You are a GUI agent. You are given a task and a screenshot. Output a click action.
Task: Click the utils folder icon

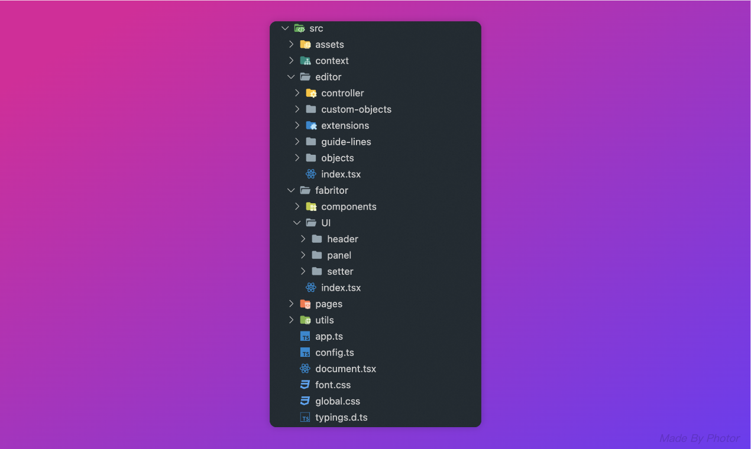point(305,320)
